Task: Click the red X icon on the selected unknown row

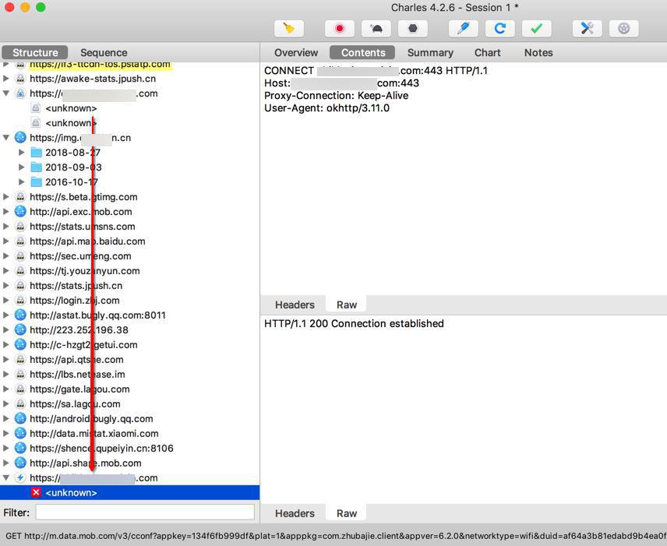Action: [36, 492]
